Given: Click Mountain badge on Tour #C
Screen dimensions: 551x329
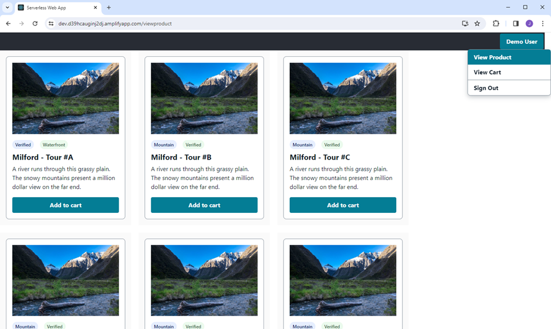Looking at the screenshot, I should click(302, 145).
